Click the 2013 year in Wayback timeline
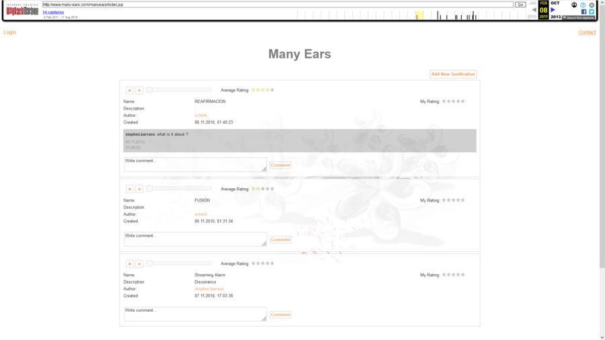The height and width of the screenshot is (340, 605). (x=556, y=17)
